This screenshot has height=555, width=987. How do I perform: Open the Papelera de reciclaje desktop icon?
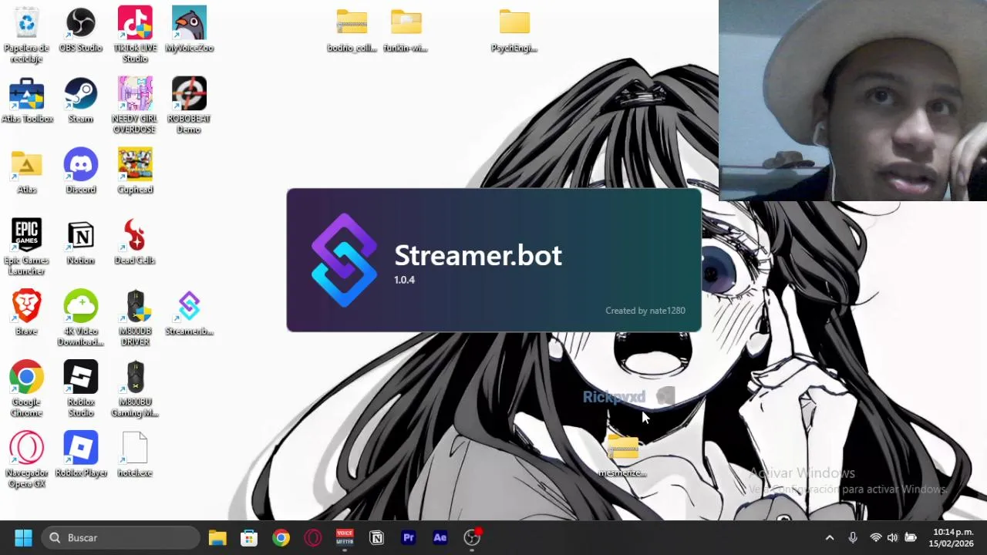point(26,34)
